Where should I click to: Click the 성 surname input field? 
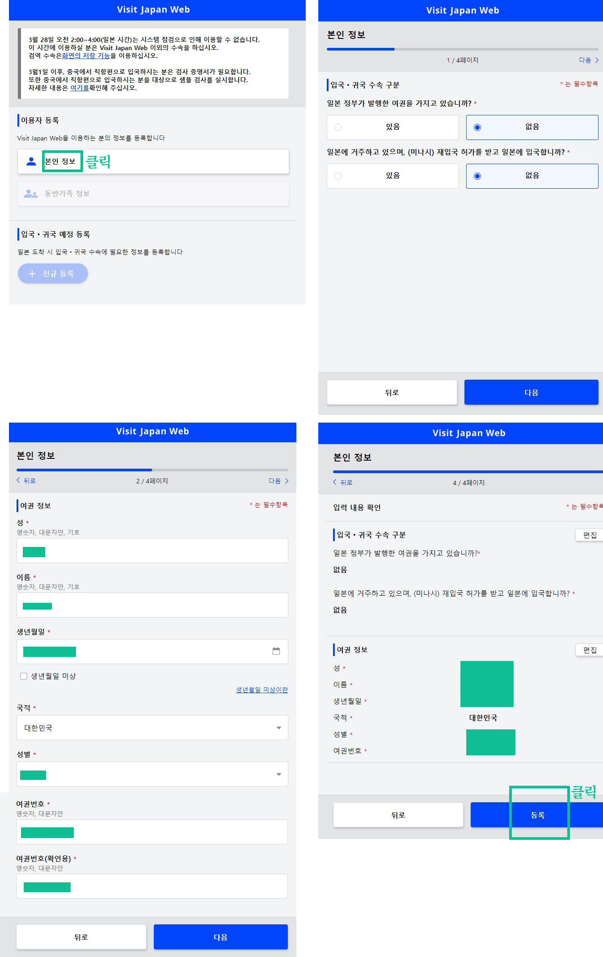[152, 550]
